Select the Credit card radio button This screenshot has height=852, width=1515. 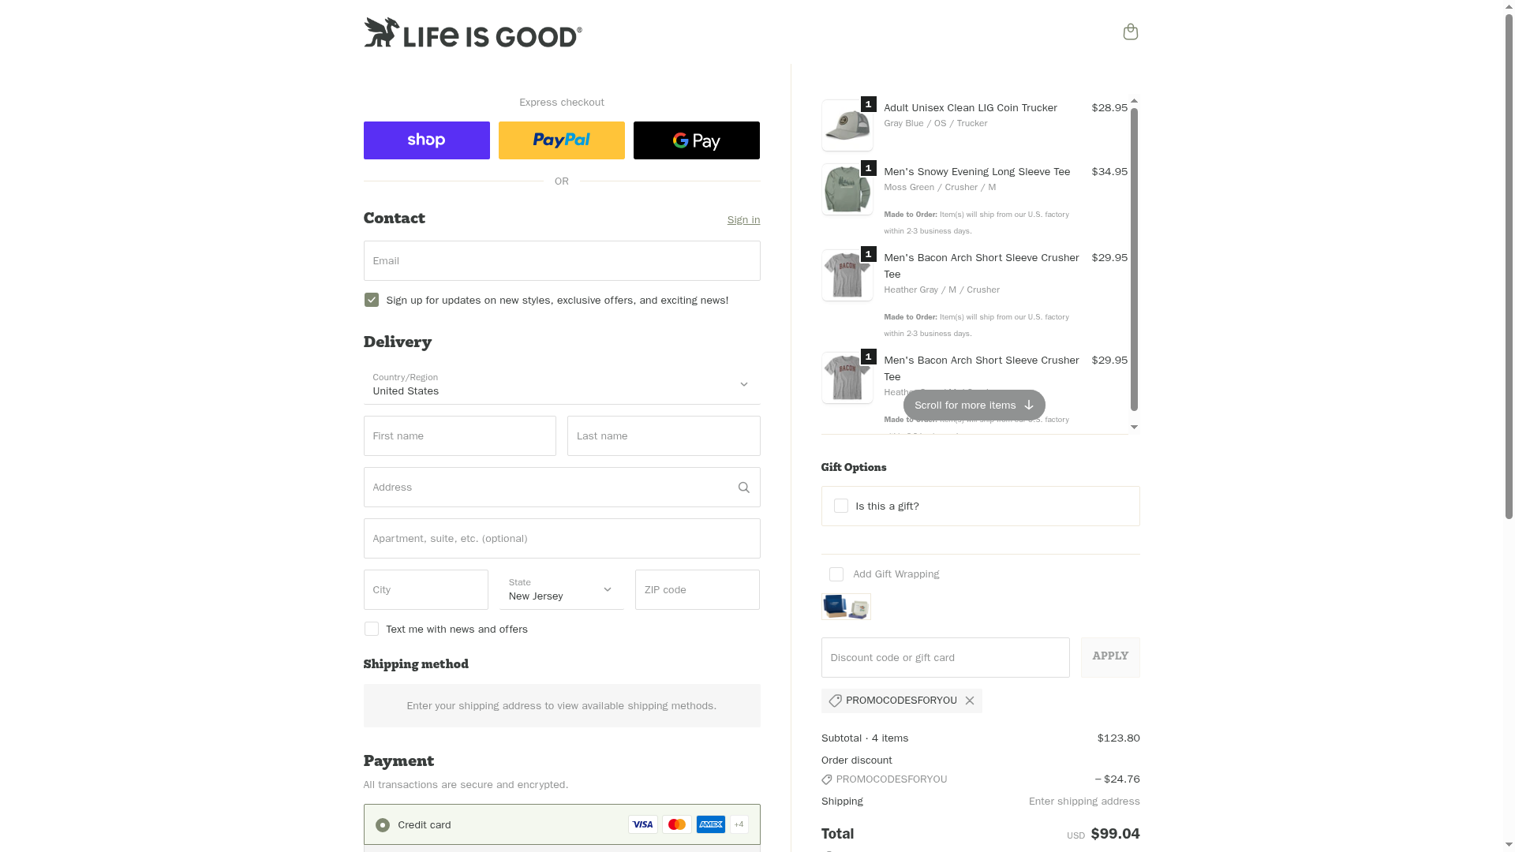[383, 825]
